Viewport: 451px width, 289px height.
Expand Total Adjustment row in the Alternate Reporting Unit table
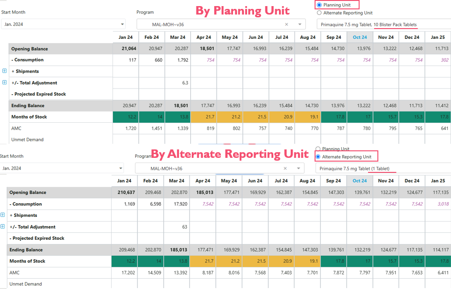(x=3, y=226)
